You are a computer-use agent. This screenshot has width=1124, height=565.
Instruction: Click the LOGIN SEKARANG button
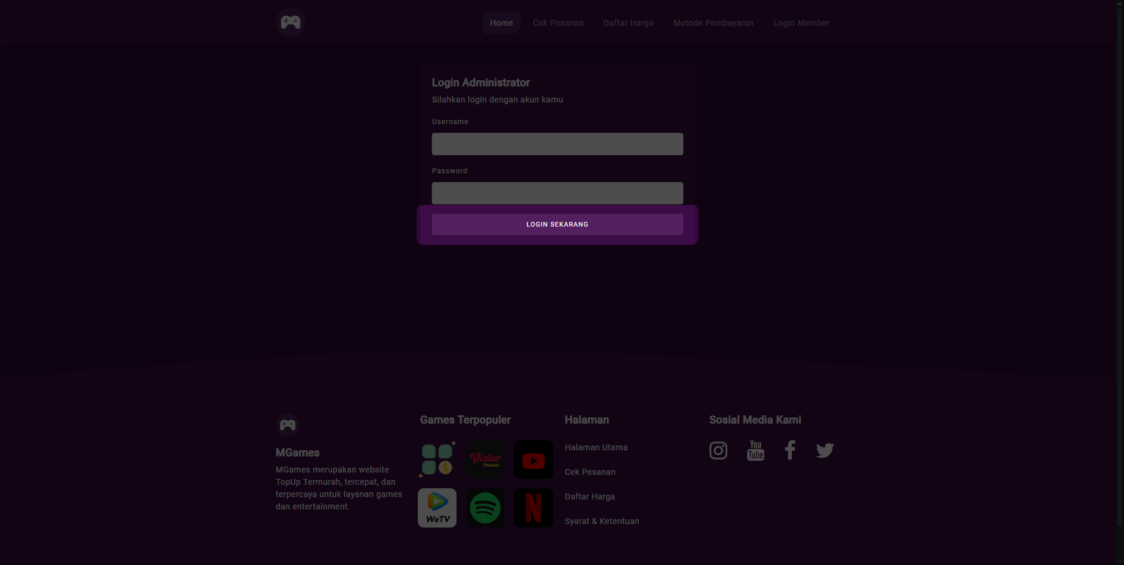pyautogui.click(x=557, y=224)
